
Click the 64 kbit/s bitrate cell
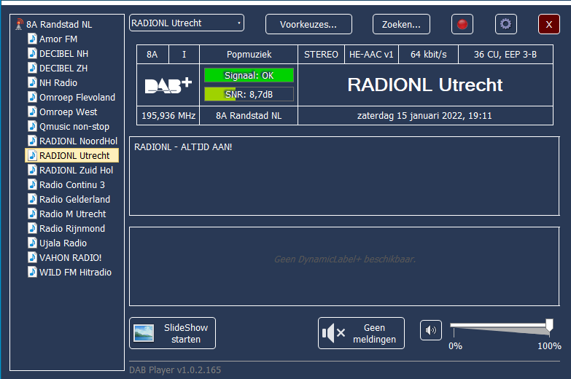[429, 54]
